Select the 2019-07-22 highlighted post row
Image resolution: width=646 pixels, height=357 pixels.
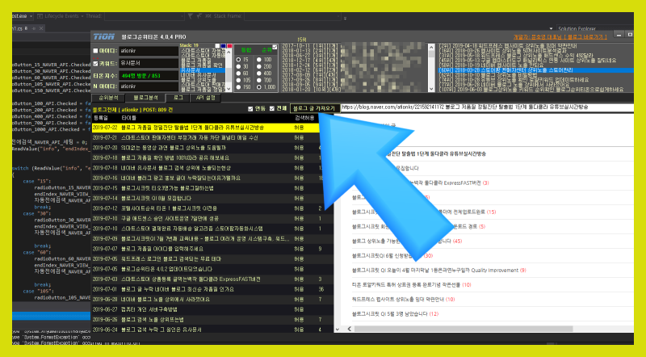coord(206,128)
